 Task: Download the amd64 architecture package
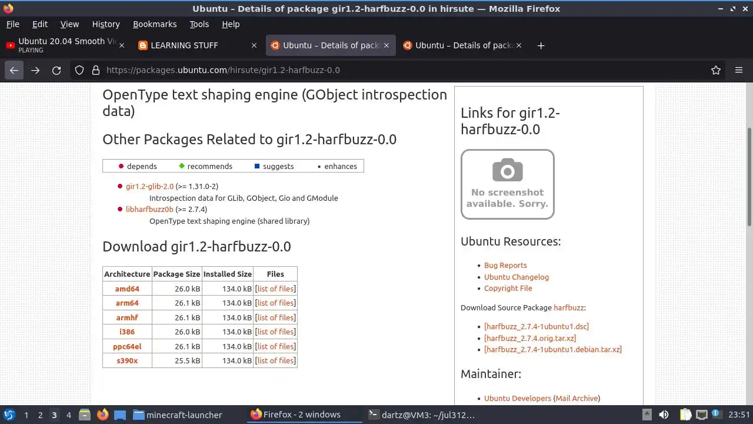pyautogui.click(x=127, y=289)
